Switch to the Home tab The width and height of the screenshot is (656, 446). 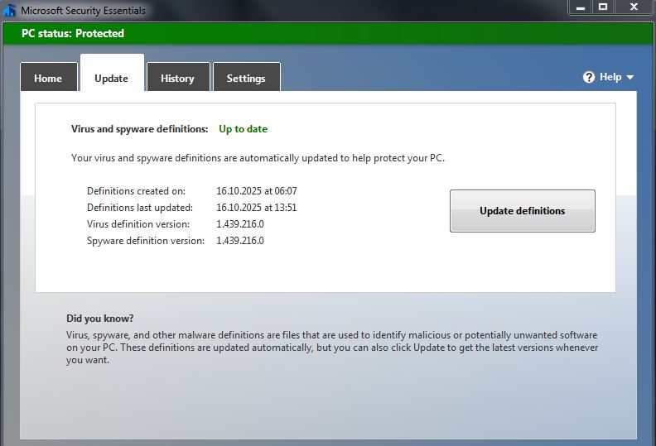pos(48,79)
